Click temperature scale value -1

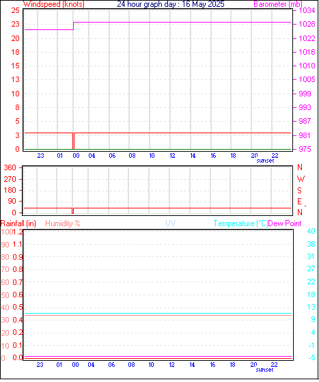point(311,345)
